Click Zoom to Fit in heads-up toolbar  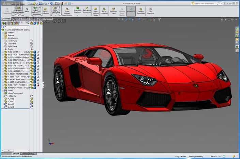[x=119, y=19]
